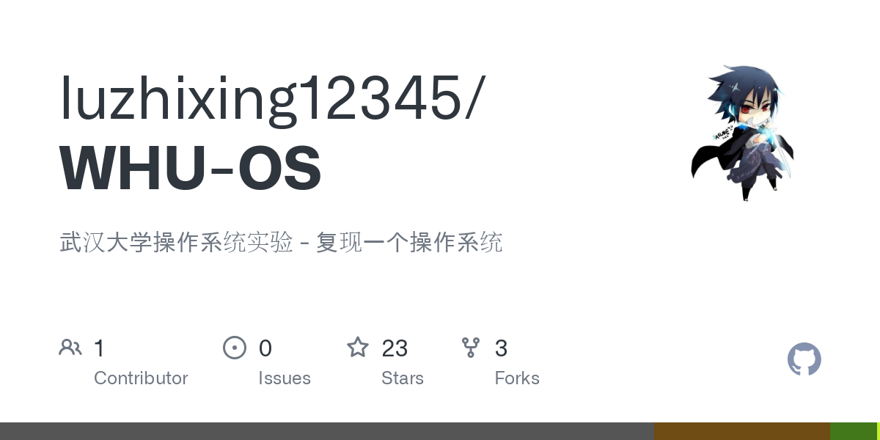The height and width of the screenshot is (440, 880).
Task: Click the issues circle-dot icon
Action: (235, 348)
